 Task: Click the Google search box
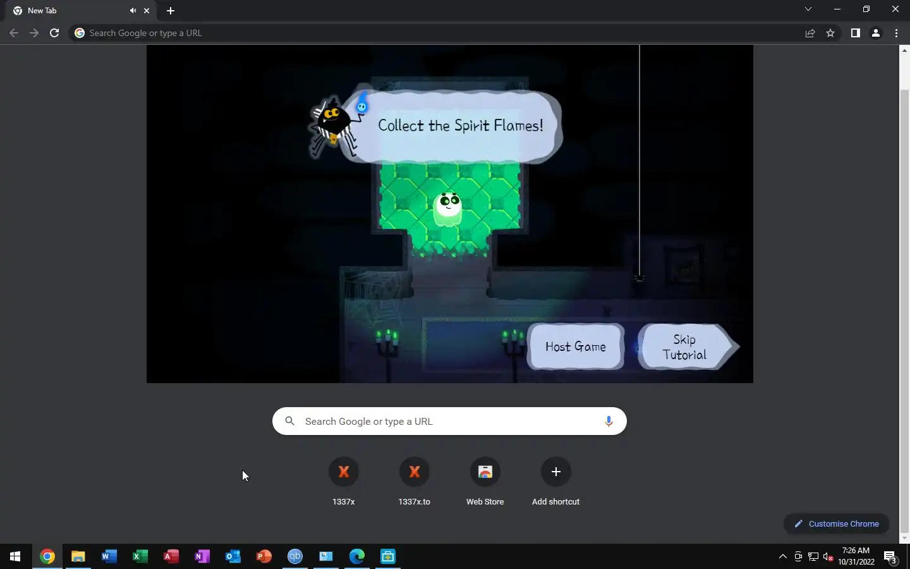click(449, 421)
